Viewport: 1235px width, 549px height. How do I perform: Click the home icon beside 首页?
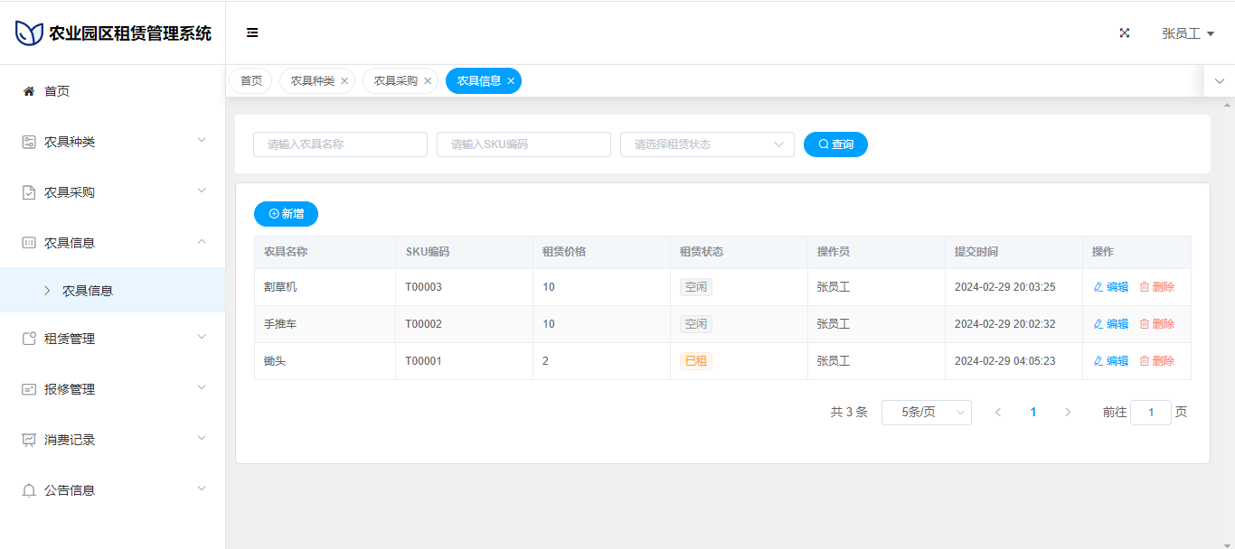pos(29,91)
